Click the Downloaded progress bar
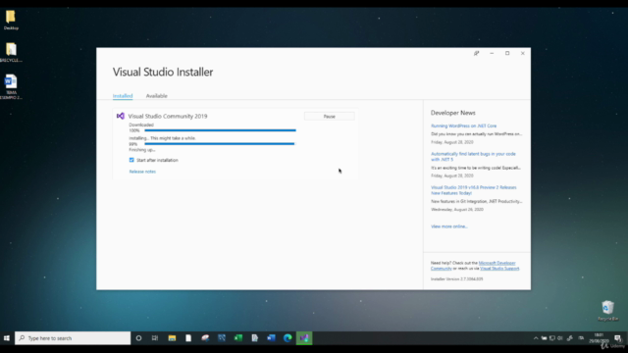Image resolution: width=628 pixels, height=353 pixels. 220,130
